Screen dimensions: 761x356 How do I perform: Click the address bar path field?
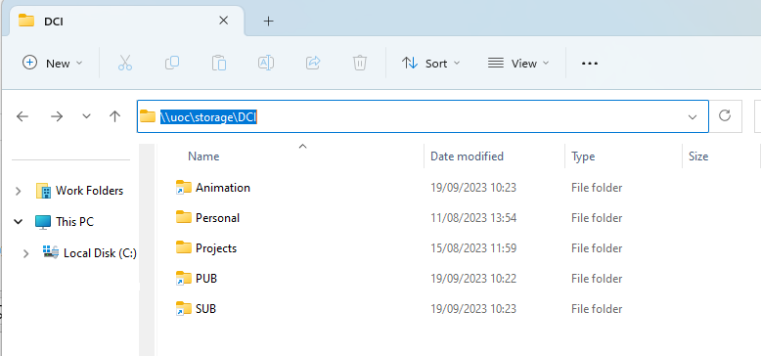423,116
